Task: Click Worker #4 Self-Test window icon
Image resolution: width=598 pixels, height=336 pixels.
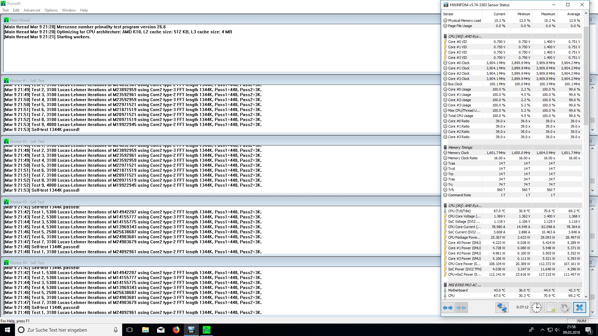Action: point(6,263)
